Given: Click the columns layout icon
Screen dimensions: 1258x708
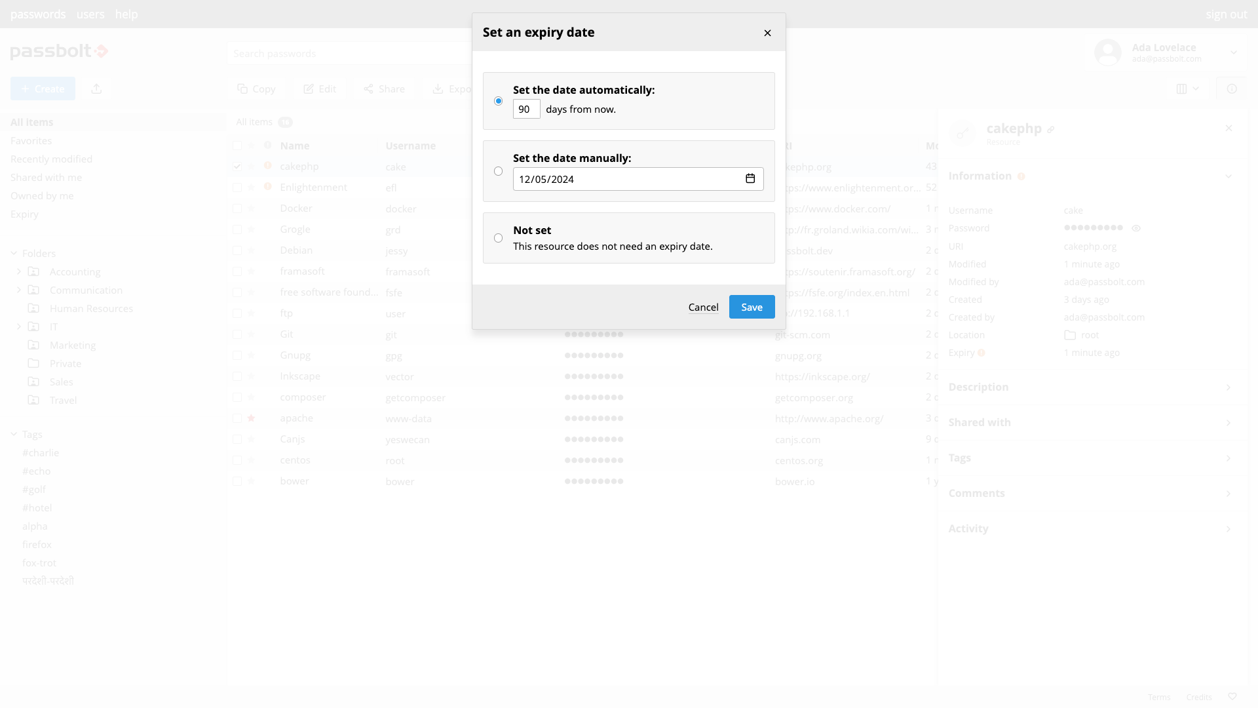Looking at the screenshot, I should click(x=1182, y=88).
